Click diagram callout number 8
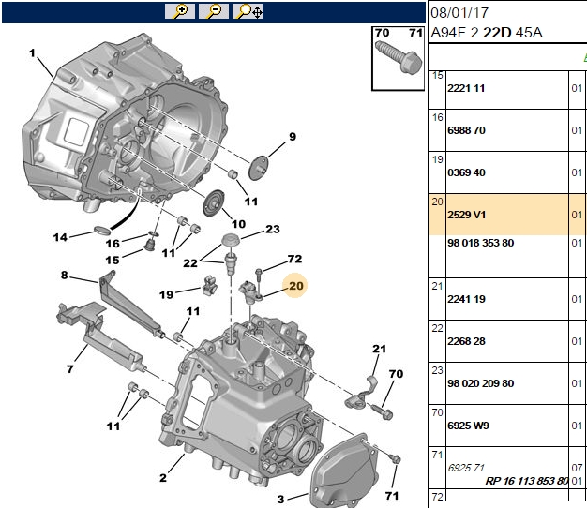 65,276
